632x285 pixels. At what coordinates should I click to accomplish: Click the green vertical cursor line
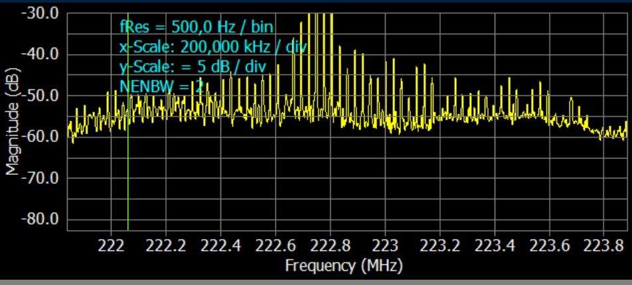click(127, 166)
